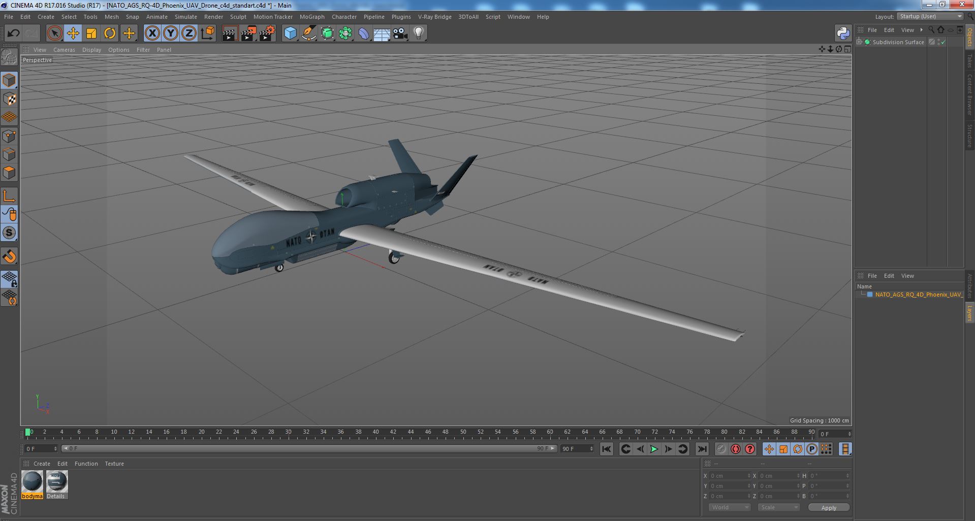Open the MoGraph menu
Image resolution: width=975 pixels, height=521 pixels.
pyautogui.click(x=312, y=17)
